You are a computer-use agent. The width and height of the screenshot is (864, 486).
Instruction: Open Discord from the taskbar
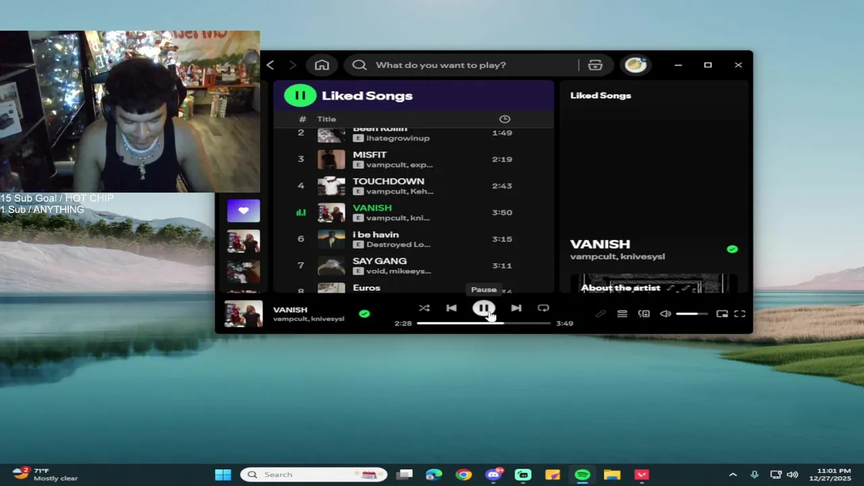[493, 475]
